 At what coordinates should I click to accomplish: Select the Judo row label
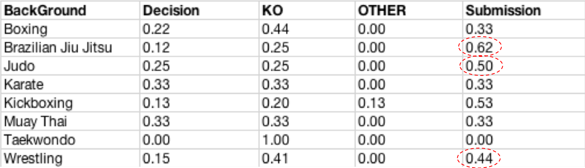tap(19, 66)
